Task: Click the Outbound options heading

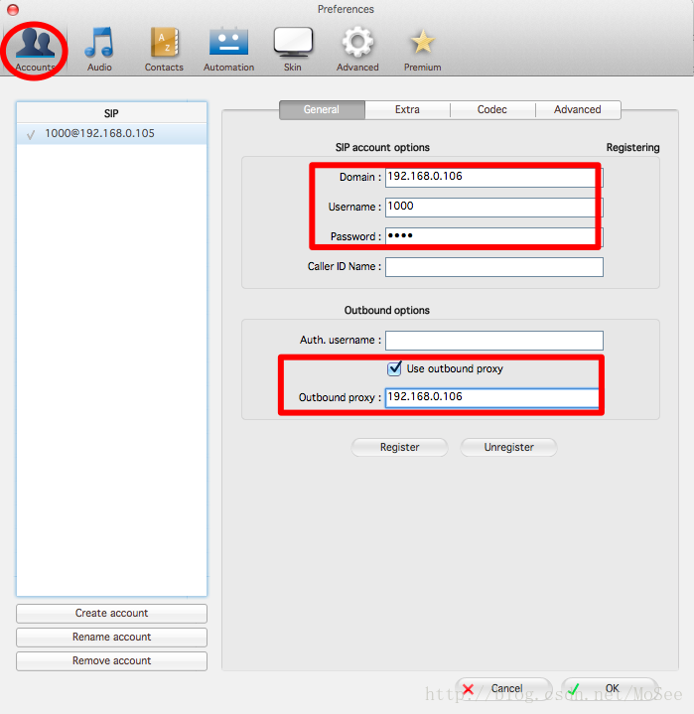Action: click(386, 310)
